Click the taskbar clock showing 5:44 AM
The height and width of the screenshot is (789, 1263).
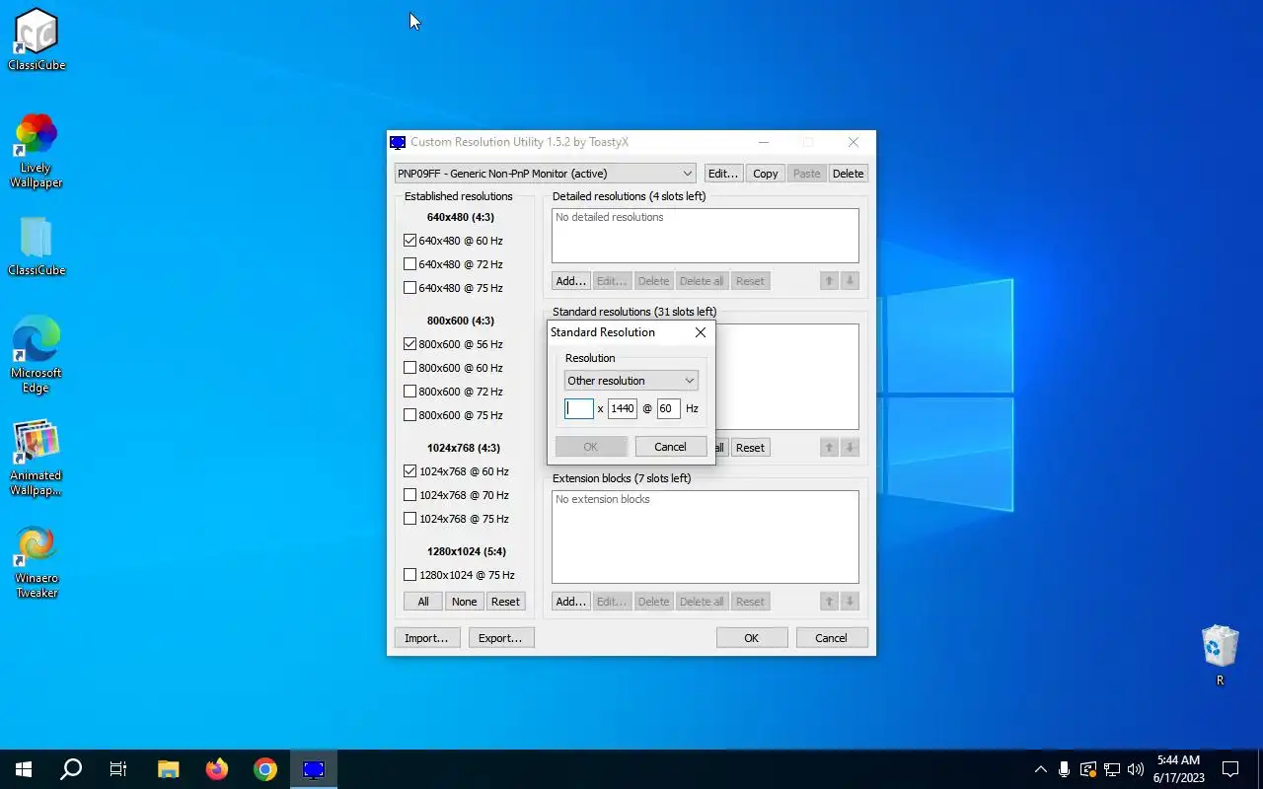(x=1179, y=769)
